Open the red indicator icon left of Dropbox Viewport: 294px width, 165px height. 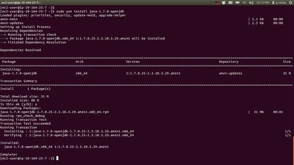coord(217,3)
